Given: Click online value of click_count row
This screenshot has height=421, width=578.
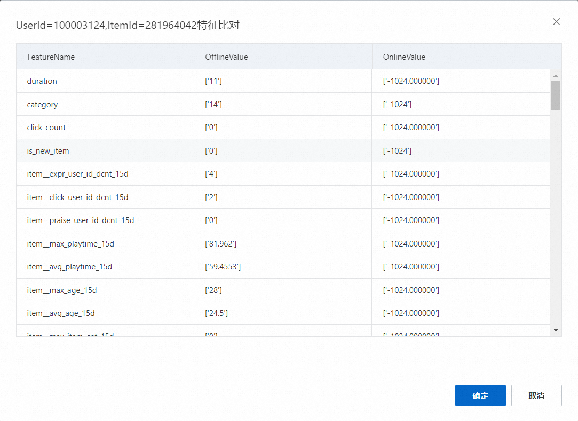Looking at the screenshot, I should tap(411, 128).
